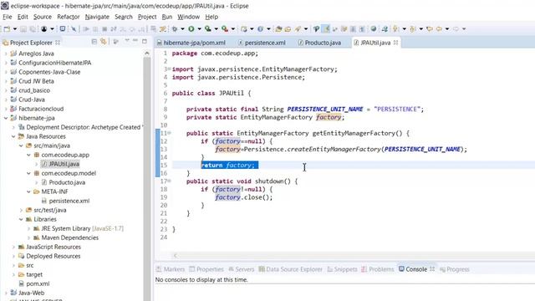The width and height of the screenshot is (535, 301).
Task: Expand the Arreglos Java project
Action: pyautogui.click(x=6, y=54)
